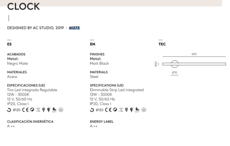The image size is (230, 146).
Task: Click the EN section heading
Action: pos(92,44)
